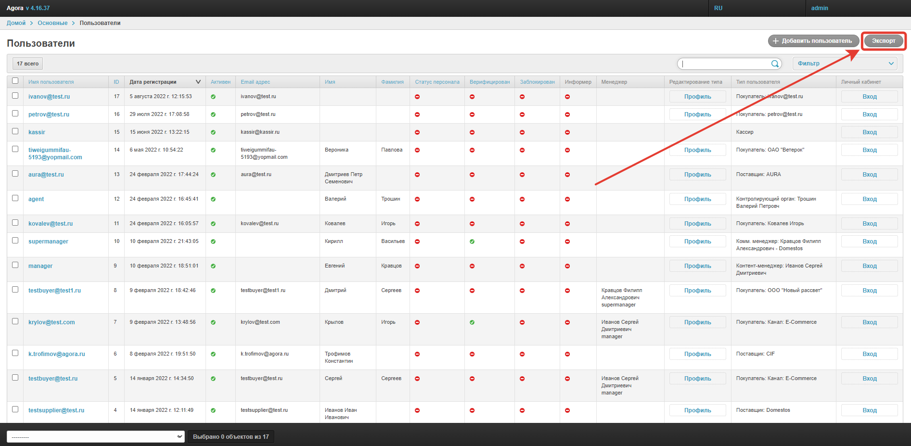Open user link aura@test.ru
The width and height of the screenshot is (911, 446).
[x=46, y=175]
